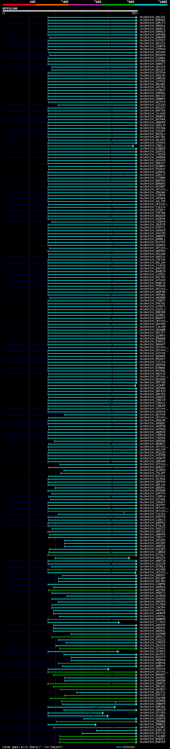Select label UniRef100_Q7Q9T0
170x749 pixels.
(152, 306)
